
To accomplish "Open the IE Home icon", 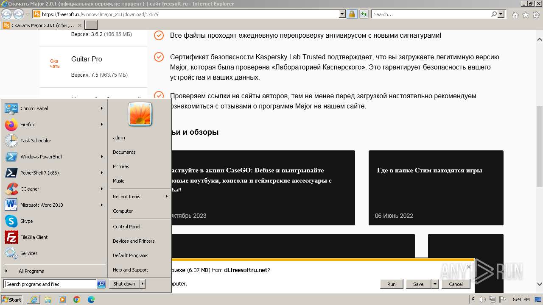I will [x=515, y=15].
